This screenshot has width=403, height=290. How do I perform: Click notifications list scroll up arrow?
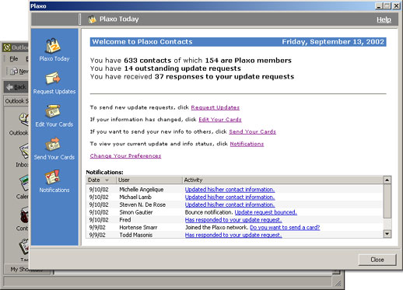coord(387,180)
